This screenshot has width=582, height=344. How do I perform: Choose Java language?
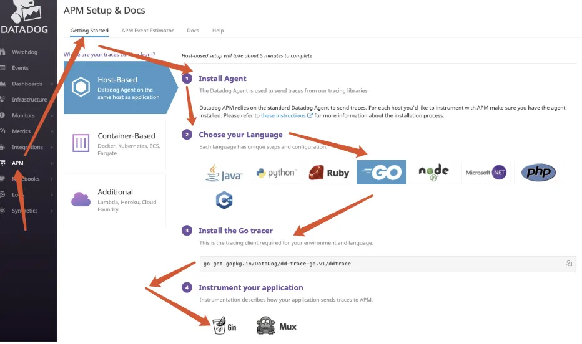click(x=224, y=173)
